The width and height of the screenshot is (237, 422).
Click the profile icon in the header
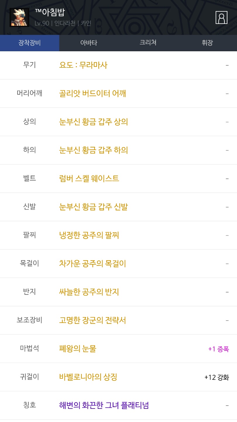(221, 18)
